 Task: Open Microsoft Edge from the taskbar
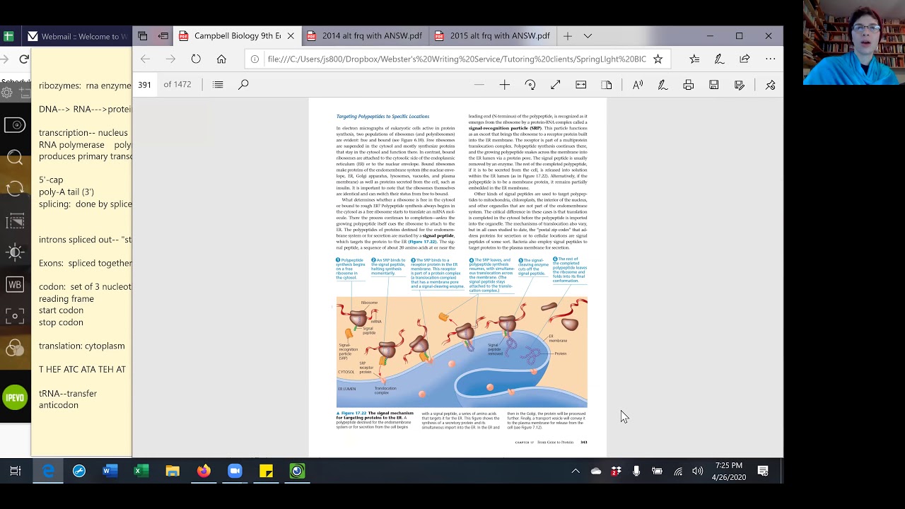pos(48,471)
